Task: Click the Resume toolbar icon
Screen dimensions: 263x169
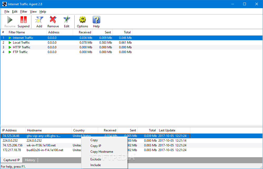Action: 10,20
